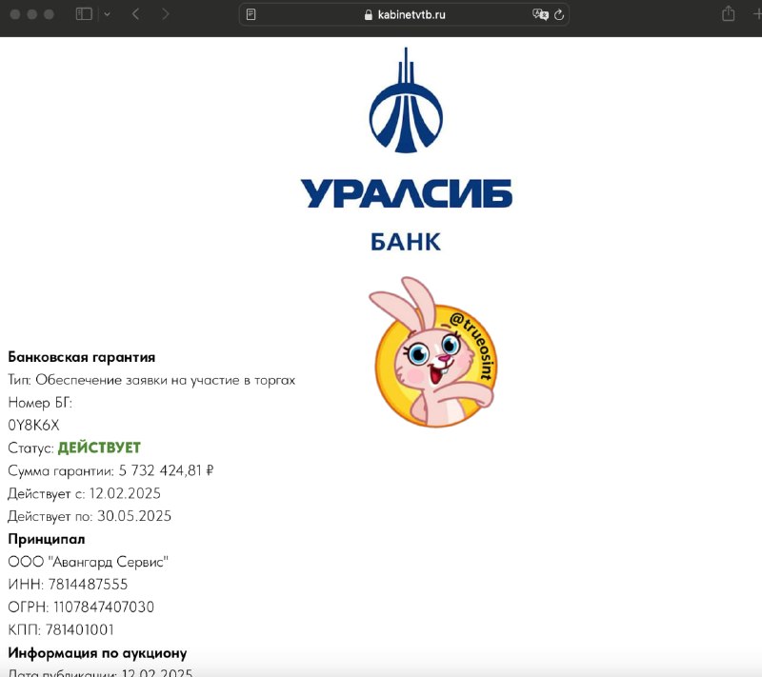Open Reader view icon in address bar

point(251,14)
